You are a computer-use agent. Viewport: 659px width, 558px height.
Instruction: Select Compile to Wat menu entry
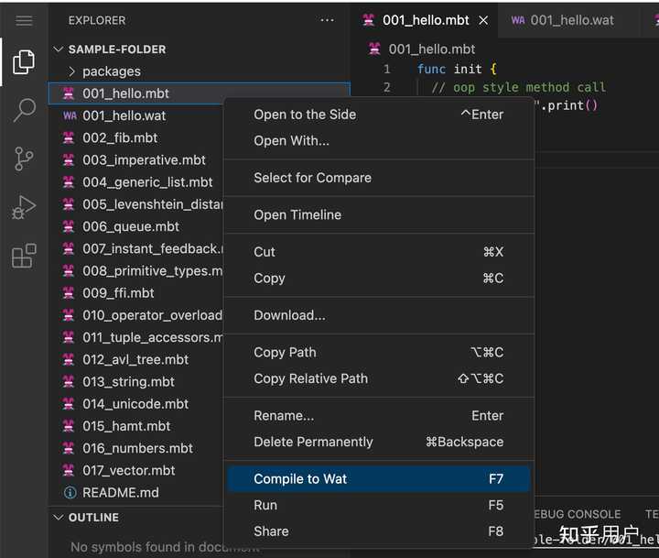[x=300, y=479]
